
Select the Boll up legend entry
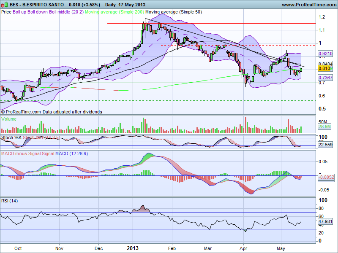19,12
